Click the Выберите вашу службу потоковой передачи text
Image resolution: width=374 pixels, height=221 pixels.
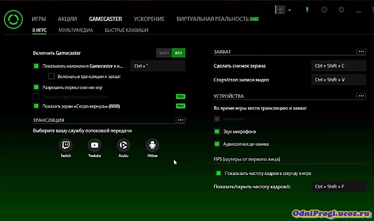pos(82,131)
